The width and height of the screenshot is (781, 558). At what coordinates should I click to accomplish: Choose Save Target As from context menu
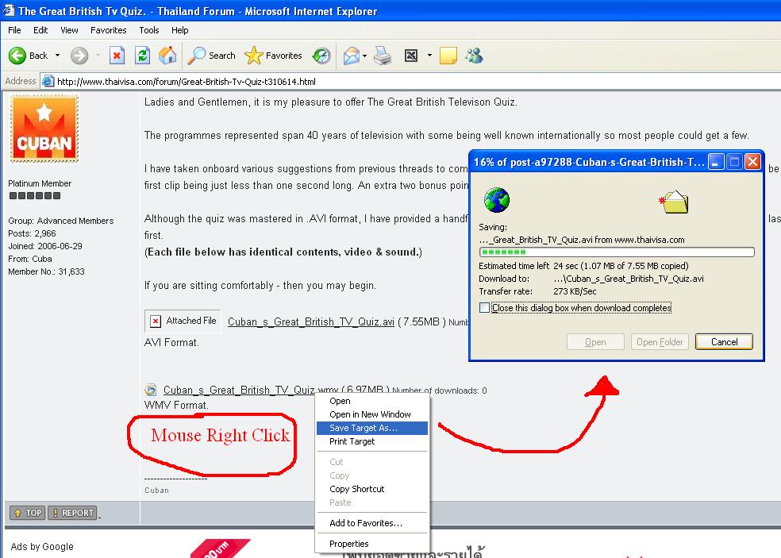[x=364, y=428]
